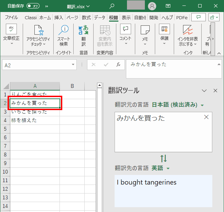Click the スマート検索 (Smart Lookup) icon

coord(64,30)
